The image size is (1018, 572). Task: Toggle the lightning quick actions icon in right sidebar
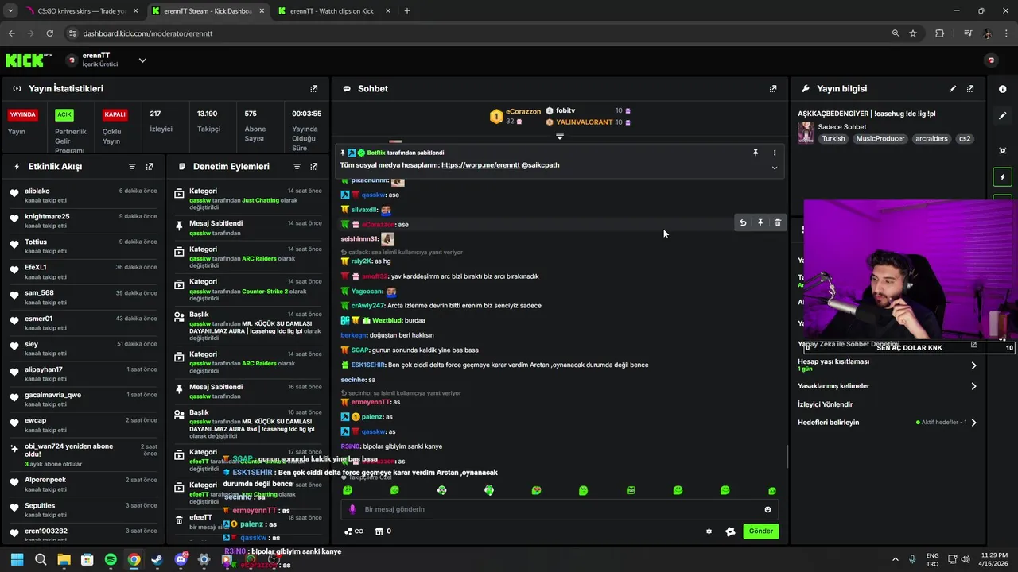pyautogui.click(x=1002, y=177)
